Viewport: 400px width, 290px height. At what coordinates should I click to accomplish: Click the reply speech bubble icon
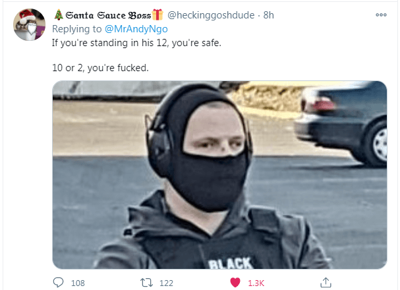[x=58, y=282]
